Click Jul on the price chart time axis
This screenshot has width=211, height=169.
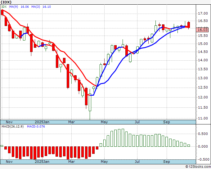(137, 122)
